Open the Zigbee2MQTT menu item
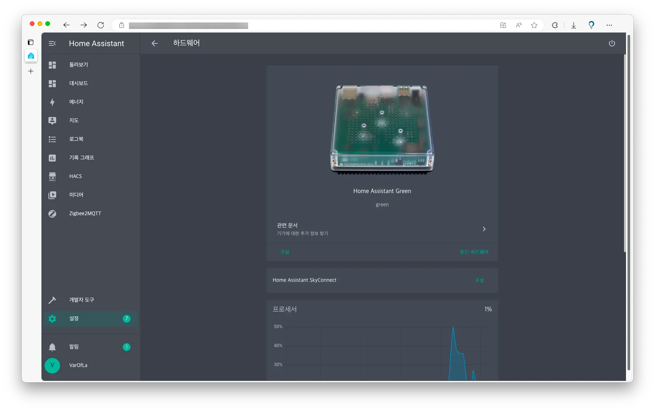This screenshot has width=655, height=411. click(91, 213)
